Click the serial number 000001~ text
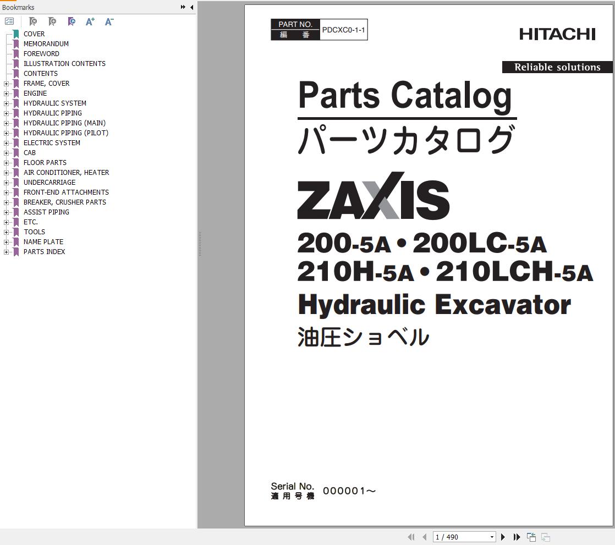615x545 pixels. pyautogui.click(x=349, y=491)
